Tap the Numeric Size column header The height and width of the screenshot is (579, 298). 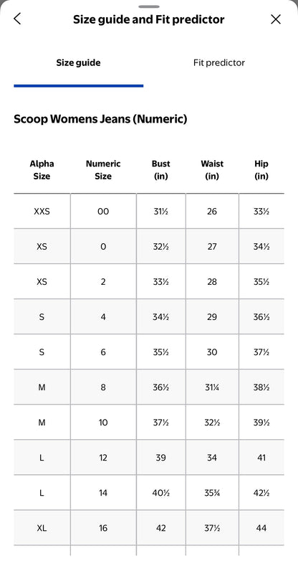[103, 170]
